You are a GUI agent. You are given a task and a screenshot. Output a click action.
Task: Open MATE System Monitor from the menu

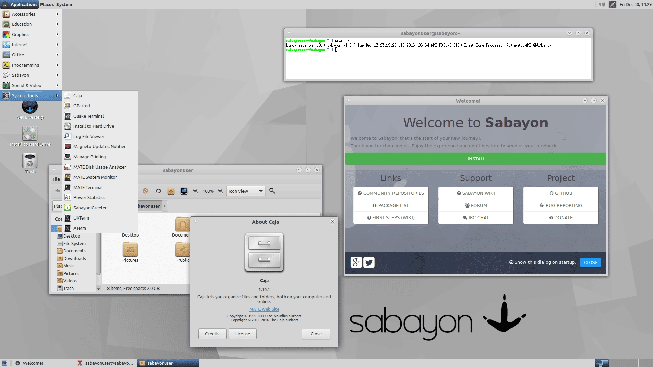[x=100, y=177]
